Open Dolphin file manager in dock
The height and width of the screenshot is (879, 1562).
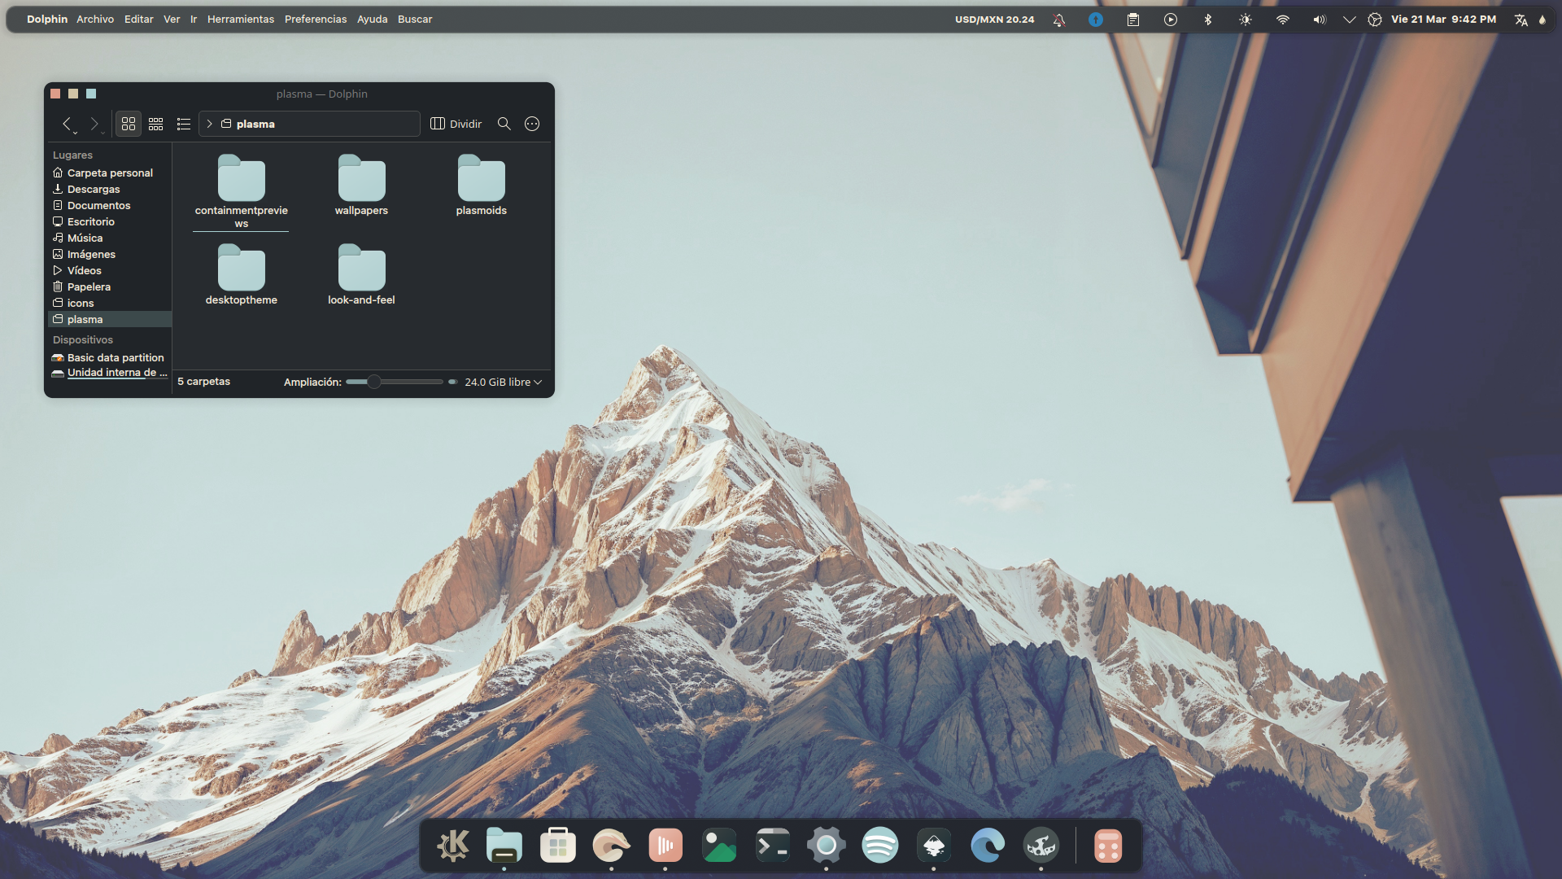click(x=504, y=846)
